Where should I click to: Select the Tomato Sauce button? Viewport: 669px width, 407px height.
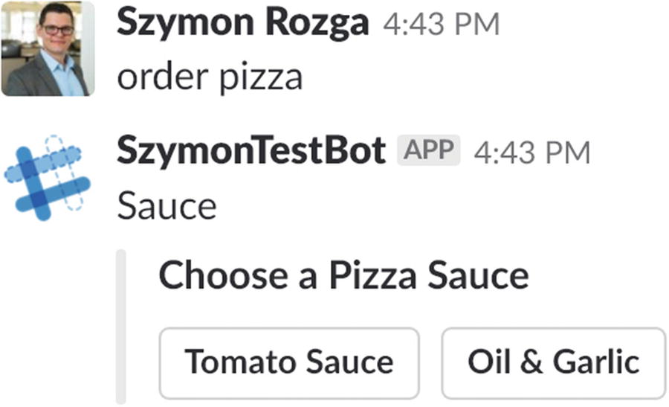pyautogui.click(x=289, y=362)
